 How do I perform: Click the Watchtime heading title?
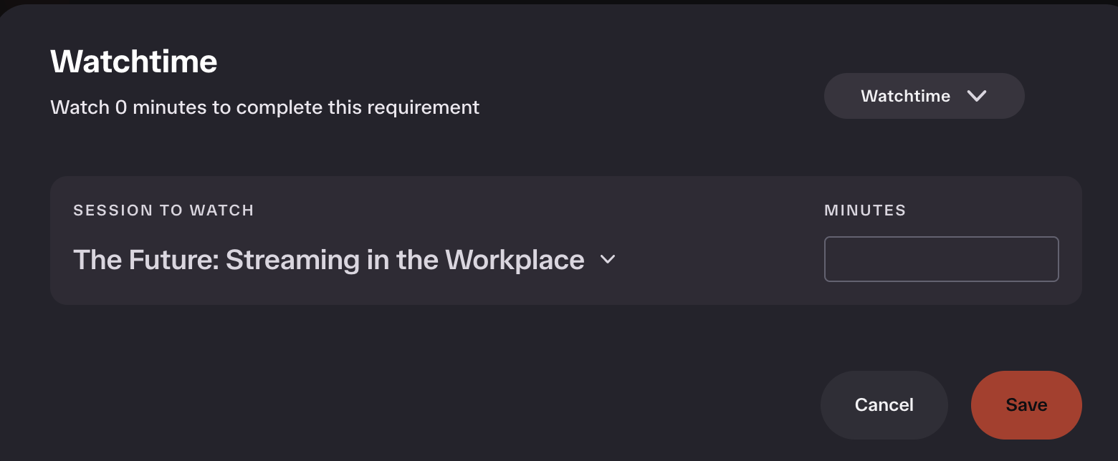click(134, 62)
